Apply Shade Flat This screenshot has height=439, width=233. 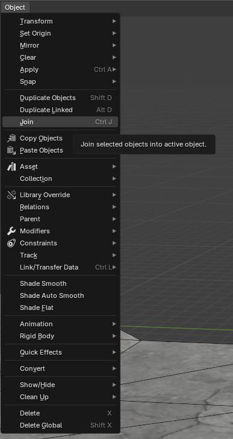(x=60, y=308)
